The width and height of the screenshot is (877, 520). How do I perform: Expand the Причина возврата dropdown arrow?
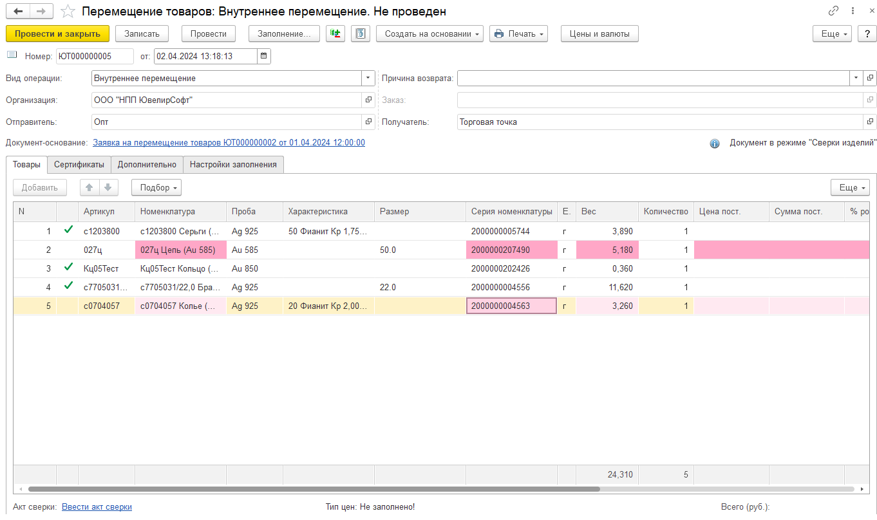tap(856, 78)
